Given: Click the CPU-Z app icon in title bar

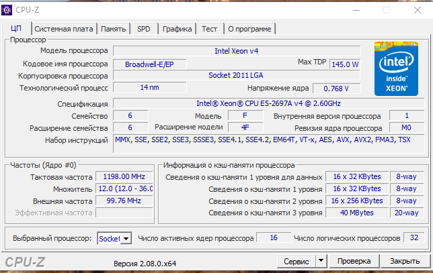Looking at the screenshot, I should click(x=7, y=10).
